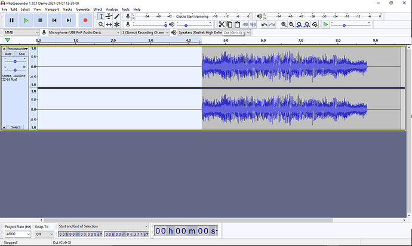Adjust the play-at-speed slider
412x246 pixels.
coord(350,25)
